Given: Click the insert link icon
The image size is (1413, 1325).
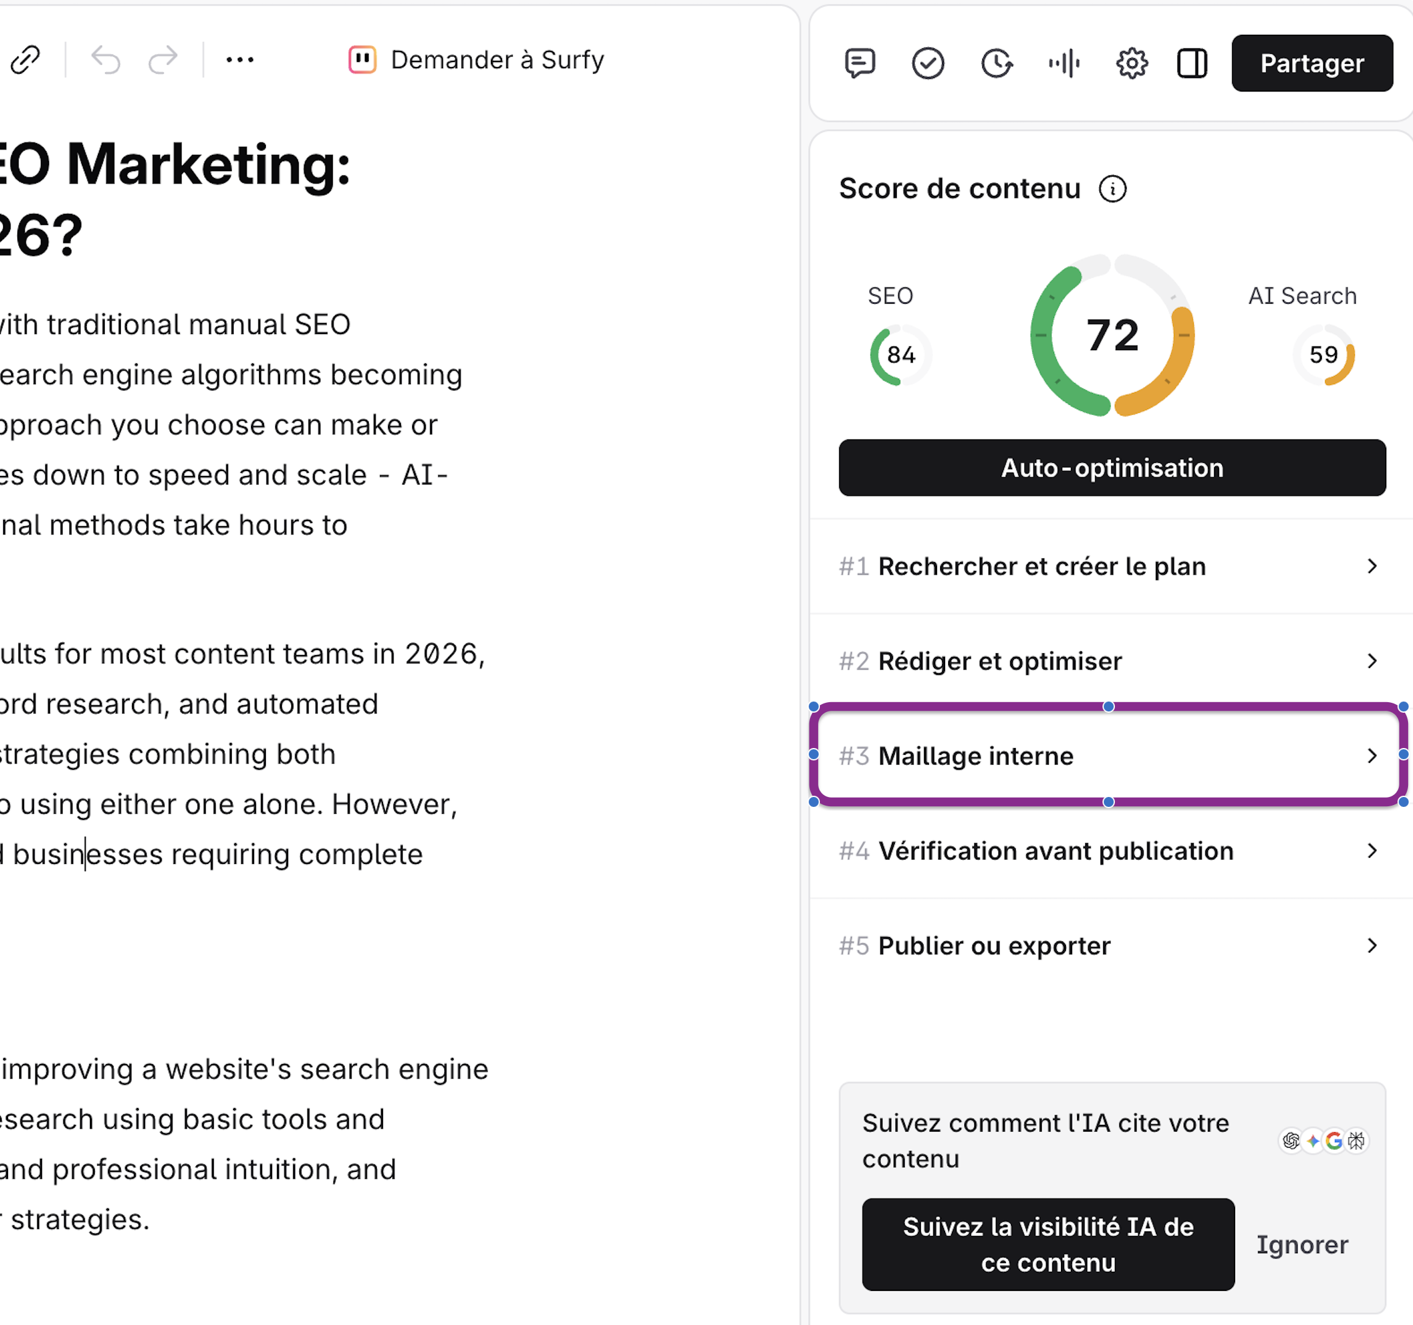Looking at the screenshot, I should (x=25, y=59).
